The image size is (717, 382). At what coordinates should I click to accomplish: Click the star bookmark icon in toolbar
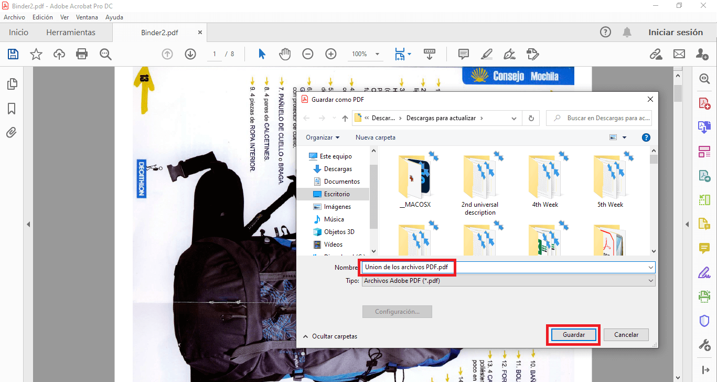36,54
